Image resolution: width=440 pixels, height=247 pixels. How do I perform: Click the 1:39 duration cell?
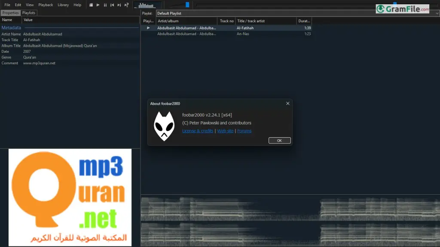(x=308, y=28)
